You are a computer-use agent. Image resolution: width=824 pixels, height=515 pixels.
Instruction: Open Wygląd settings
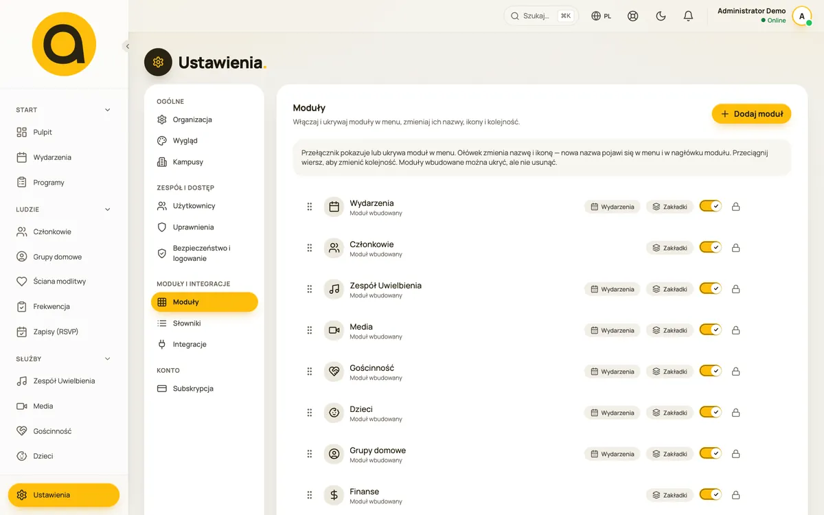pyautogui.click(x=205, y=141)
